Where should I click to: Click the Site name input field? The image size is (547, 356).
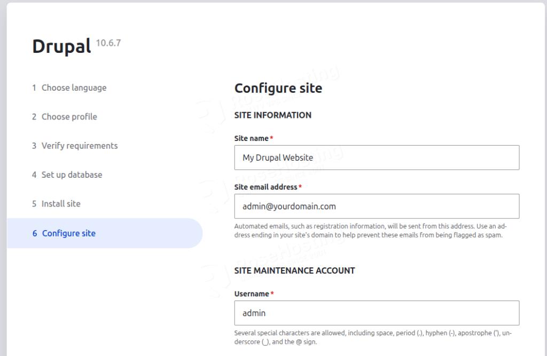tap(377, 157)
